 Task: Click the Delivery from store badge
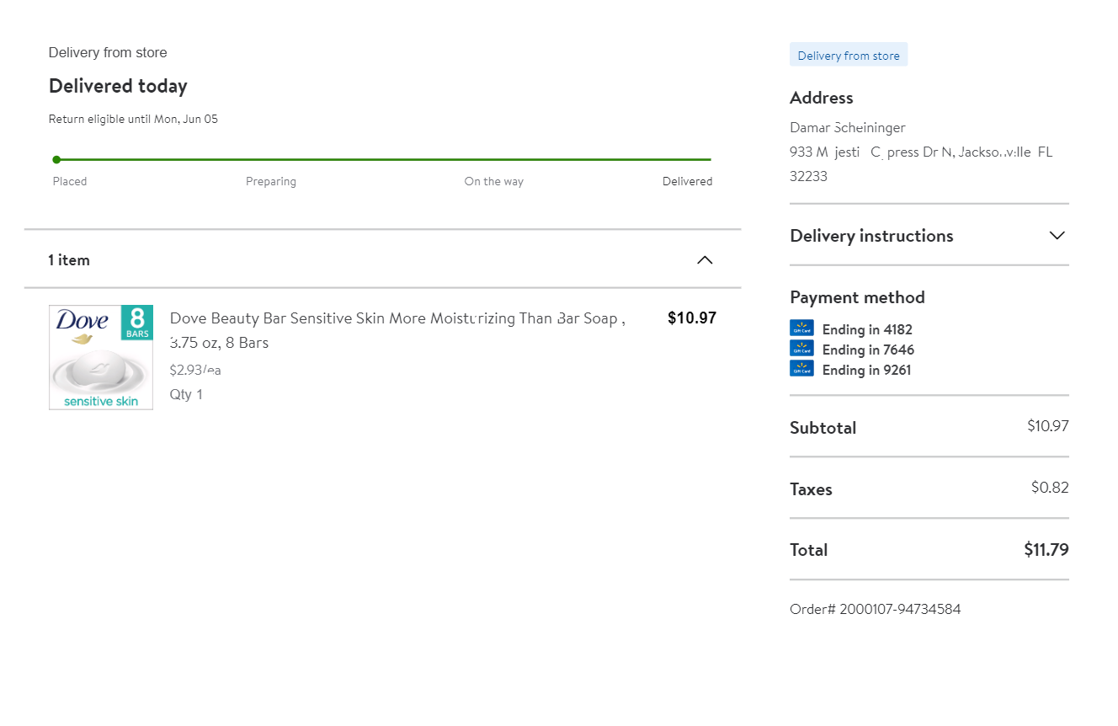pos(848,56)
